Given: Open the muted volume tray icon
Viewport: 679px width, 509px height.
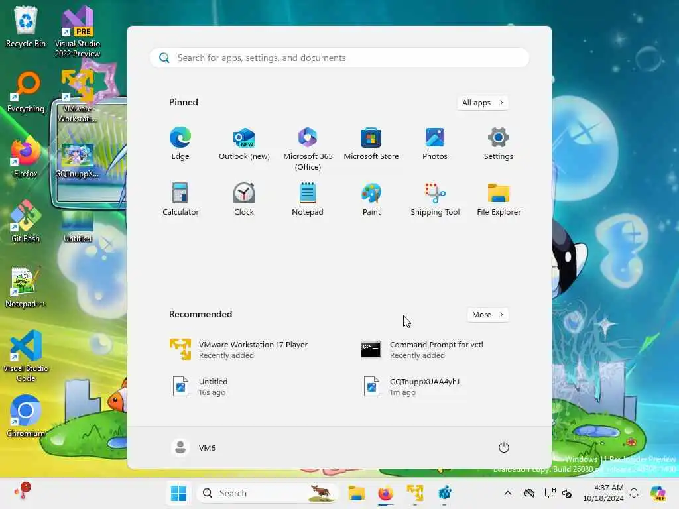Looking at the screenshot, I should click(568, 493).
